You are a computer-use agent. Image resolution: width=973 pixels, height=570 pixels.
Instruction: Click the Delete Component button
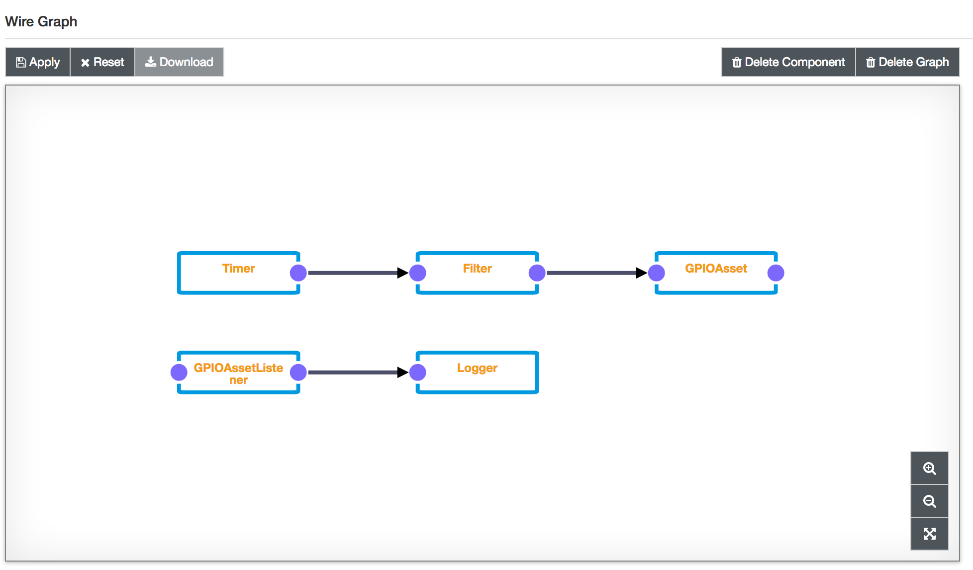point(788,62)
